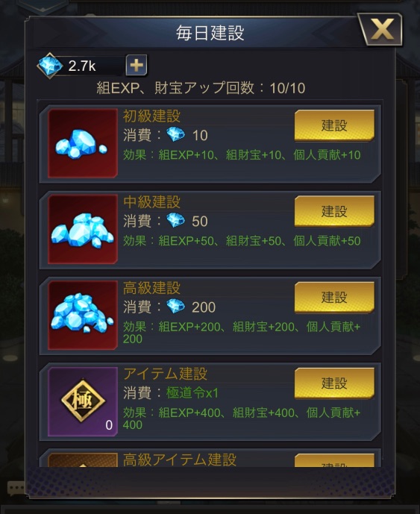Screen dimensions: 420x514
Task: Tap the 組EXP、財宝アップ回数 10/10 counter
Action: [x=201, y=88]
